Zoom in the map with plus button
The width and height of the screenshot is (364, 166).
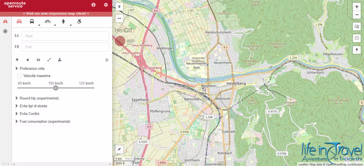(x=357, y=7)
